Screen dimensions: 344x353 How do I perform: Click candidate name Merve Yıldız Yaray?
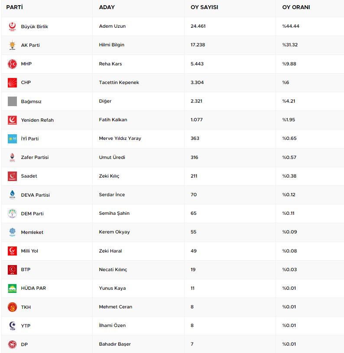pos(120,139)
